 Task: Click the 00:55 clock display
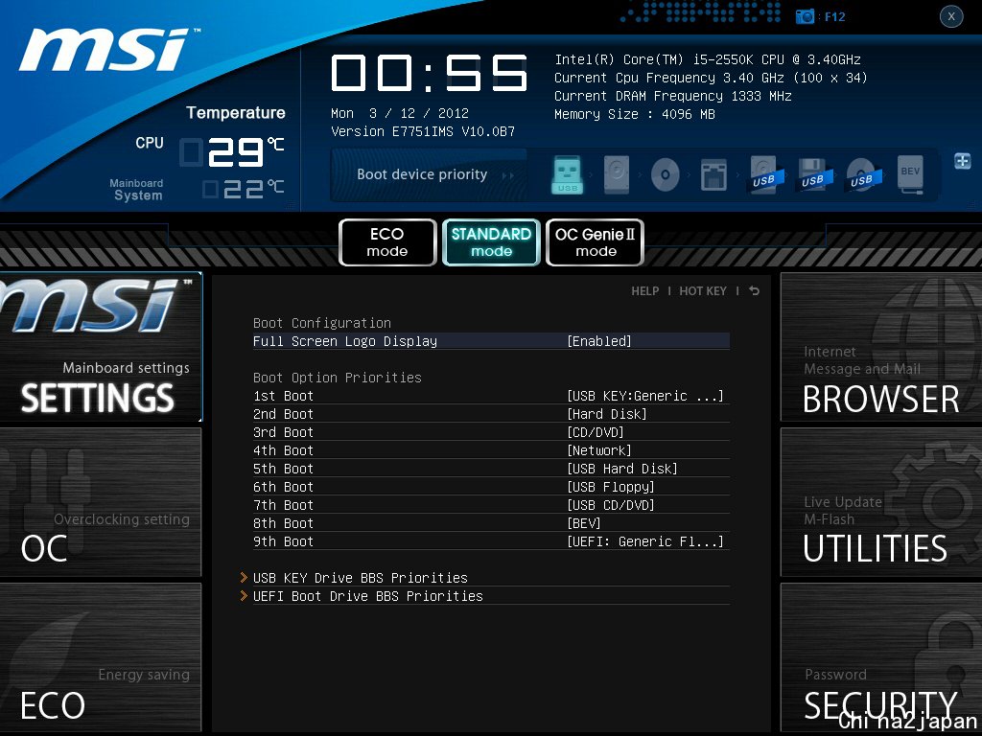[429, 73]
